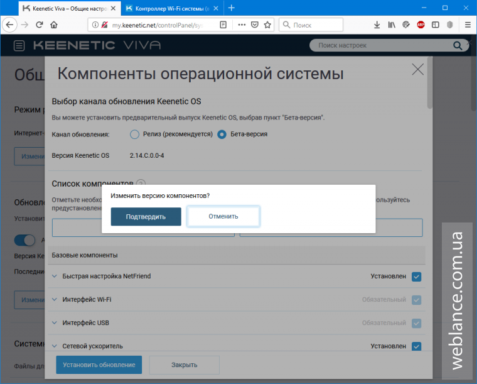Screen dimensions: 477x384
Task: Click the Отменить button in dialog
Action: pos(223,216)
